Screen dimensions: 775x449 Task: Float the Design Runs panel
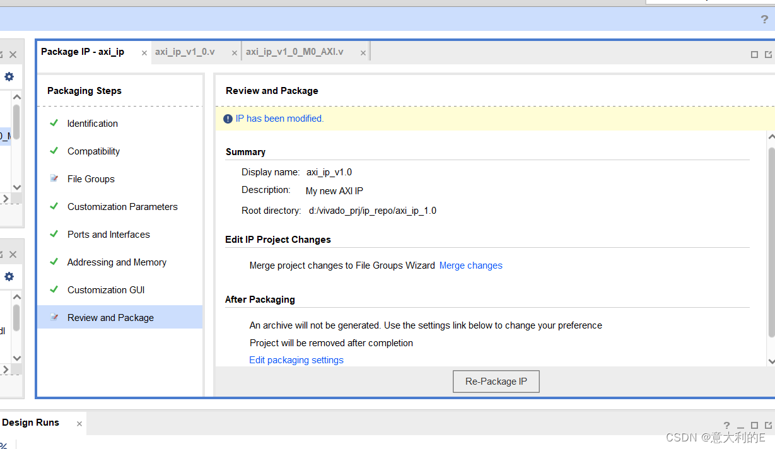pyautogui.click(x=768, y=427)
